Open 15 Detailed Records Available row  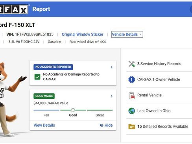[159, 127]
